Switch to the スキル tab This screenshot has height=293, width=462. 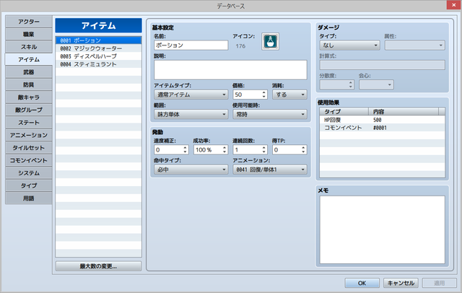tap(29, 47)
